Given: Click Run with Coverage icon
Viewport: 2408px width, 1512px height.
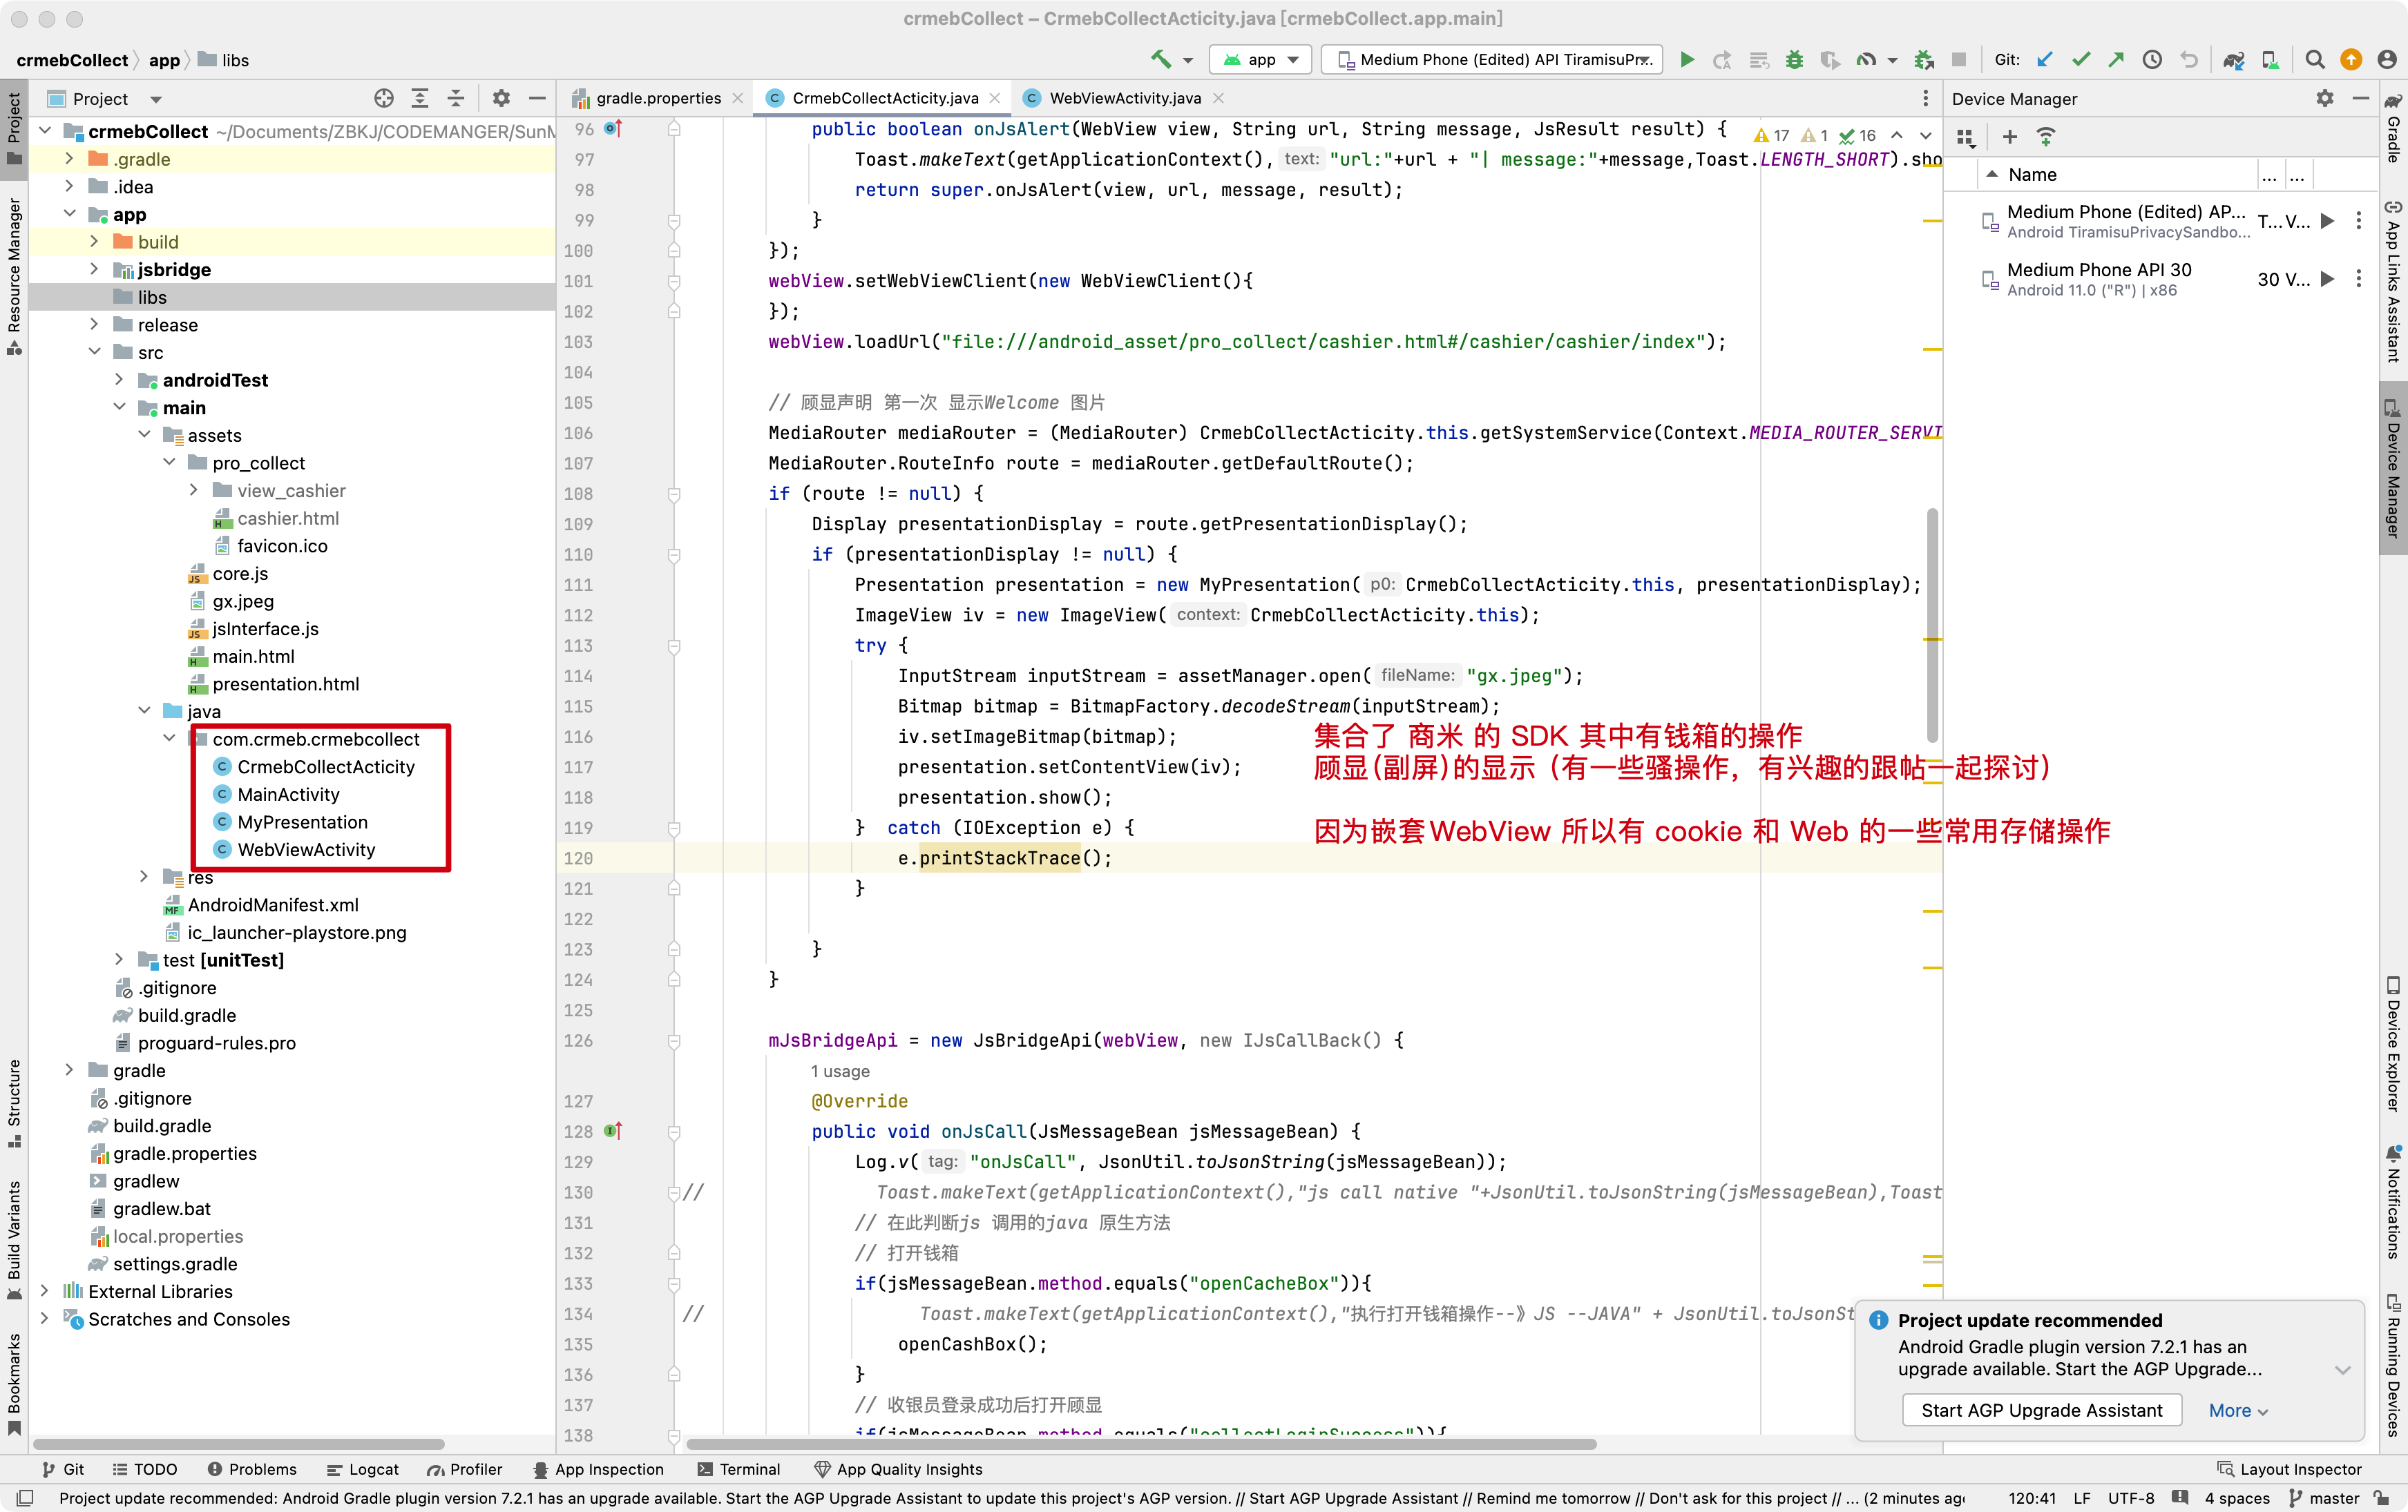Looking at the screenshot, I should click(1830, 59).
